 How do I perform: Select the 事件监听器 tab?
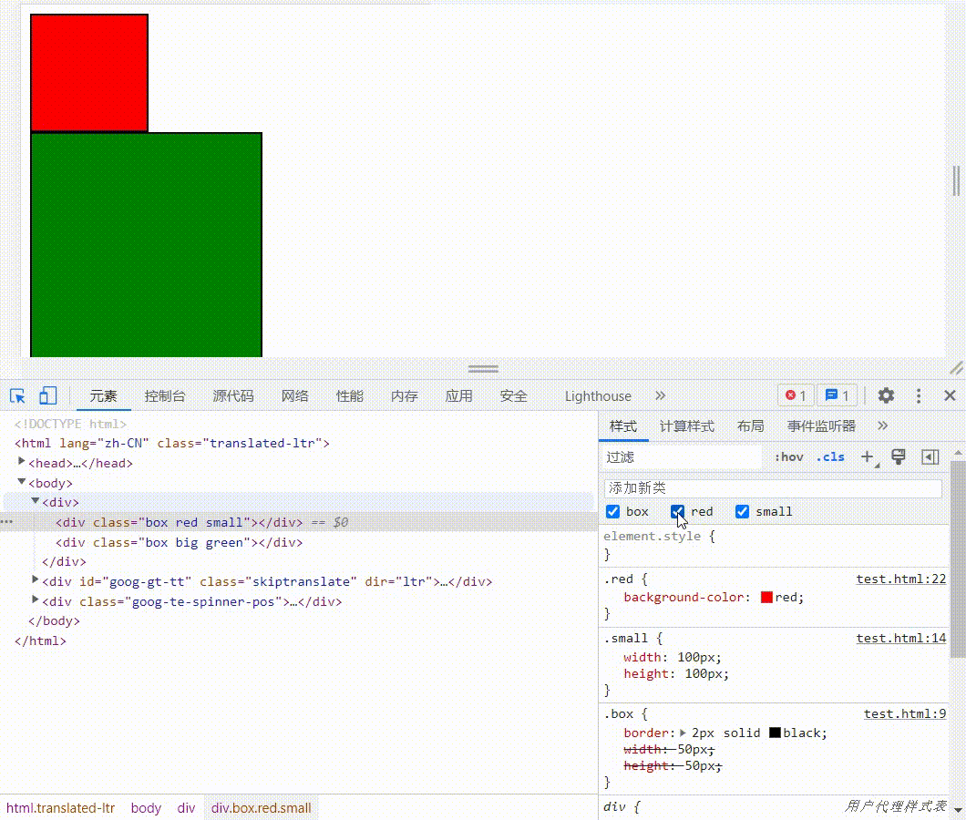coord(822,425)
